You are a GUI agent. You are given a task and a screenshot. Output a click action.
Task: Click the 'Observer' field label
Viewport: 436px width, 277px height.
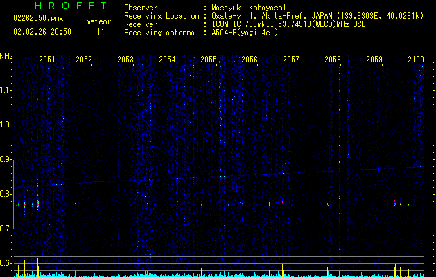tap(141, 8)
